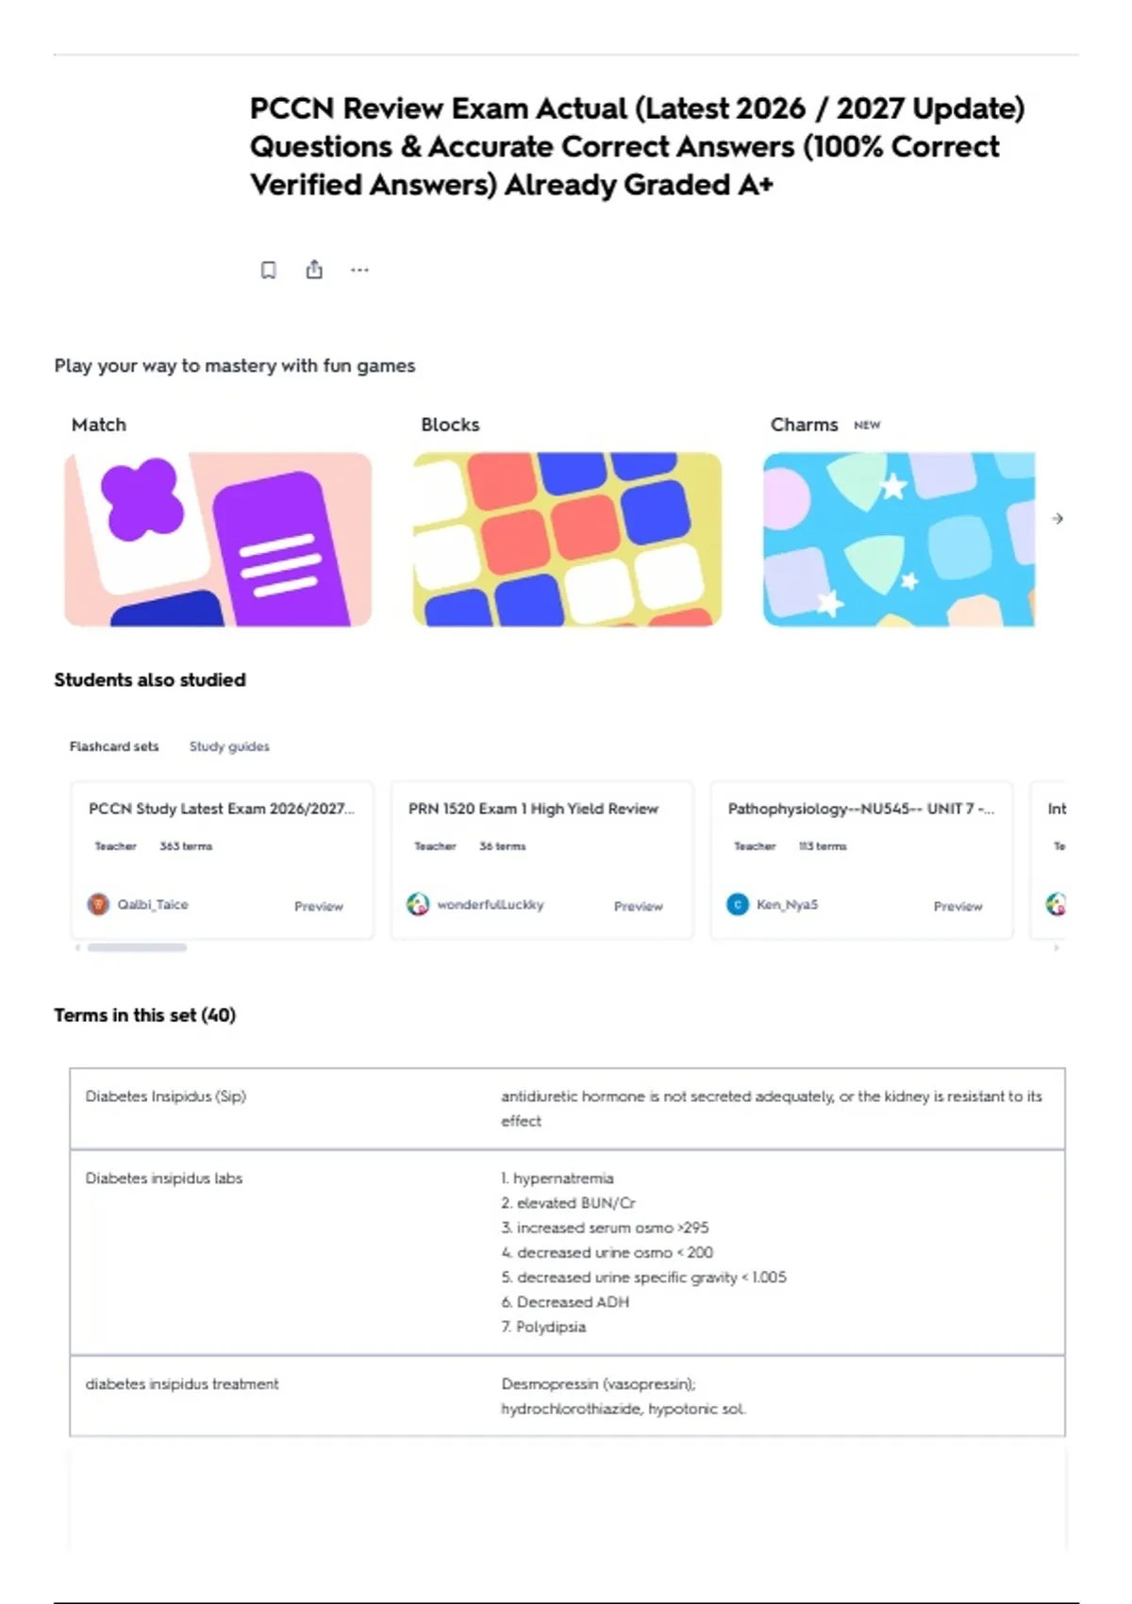Click the small right arrow of card scroller
Image resolution: width=1132 pixels, height=1604 pixels.
(1057, 947)
